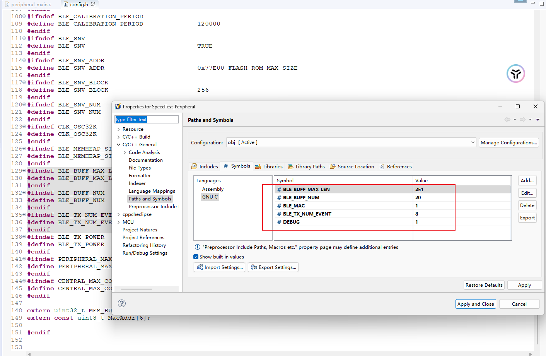Select Preprocessor Include tree item
This screenshot has width=546, height=356.
coord(153,206)
